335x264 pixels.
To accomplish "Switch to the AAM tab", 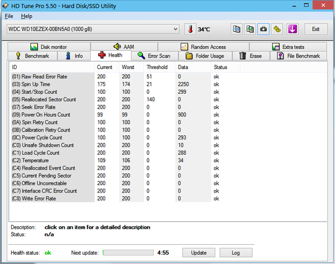I will (x=124, y=47).
